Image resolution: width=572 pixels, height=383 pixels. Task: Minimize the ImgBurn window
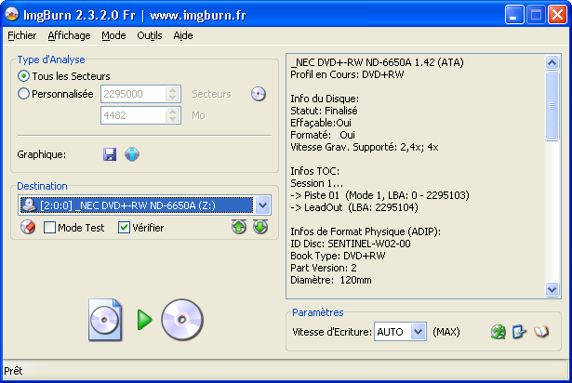(x=514, y=15)
